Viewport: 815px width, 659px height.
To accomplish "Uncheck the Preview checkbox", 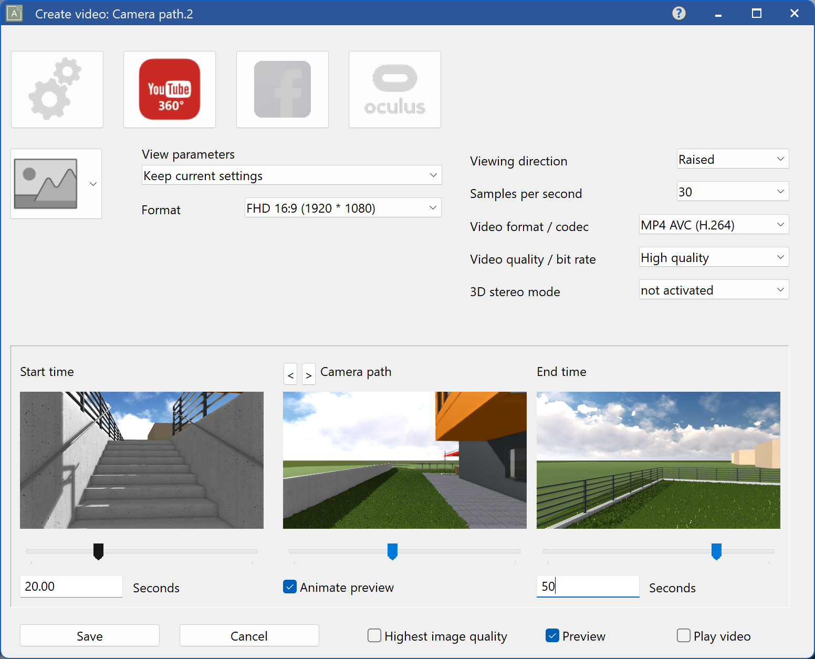I will click(x=552, y=636).
